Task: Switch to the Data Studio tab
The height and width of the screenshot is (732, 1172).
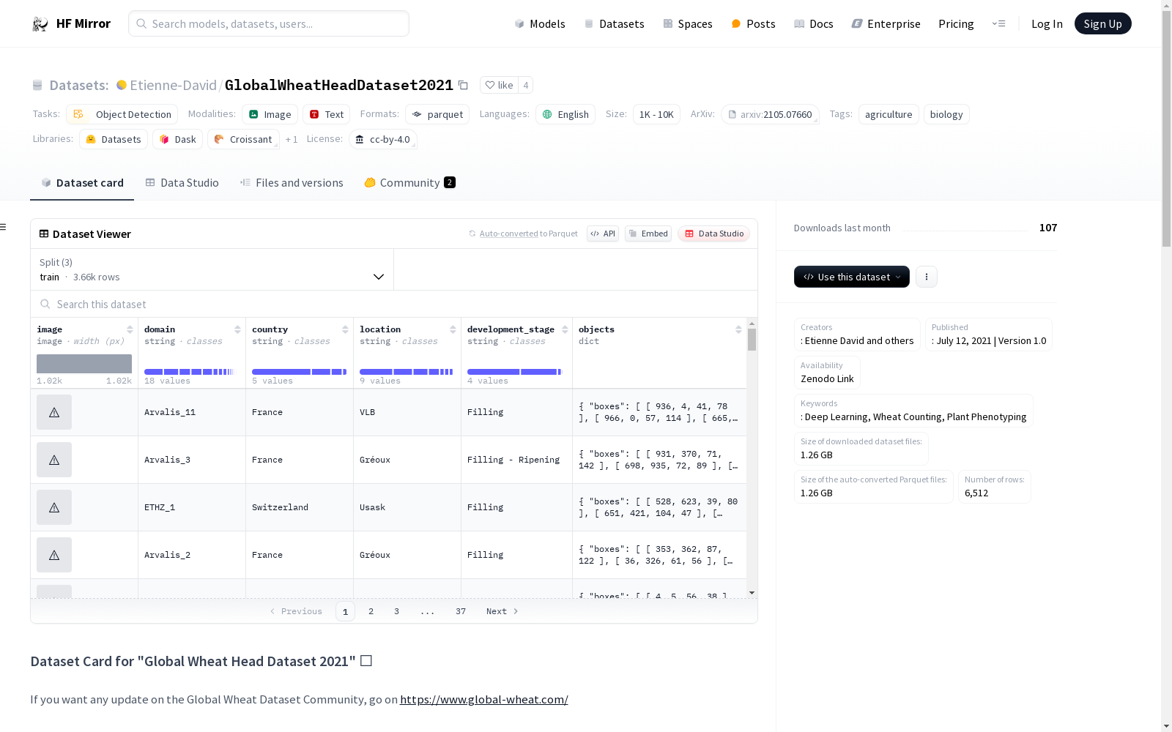Action: [x=182, y=183]
